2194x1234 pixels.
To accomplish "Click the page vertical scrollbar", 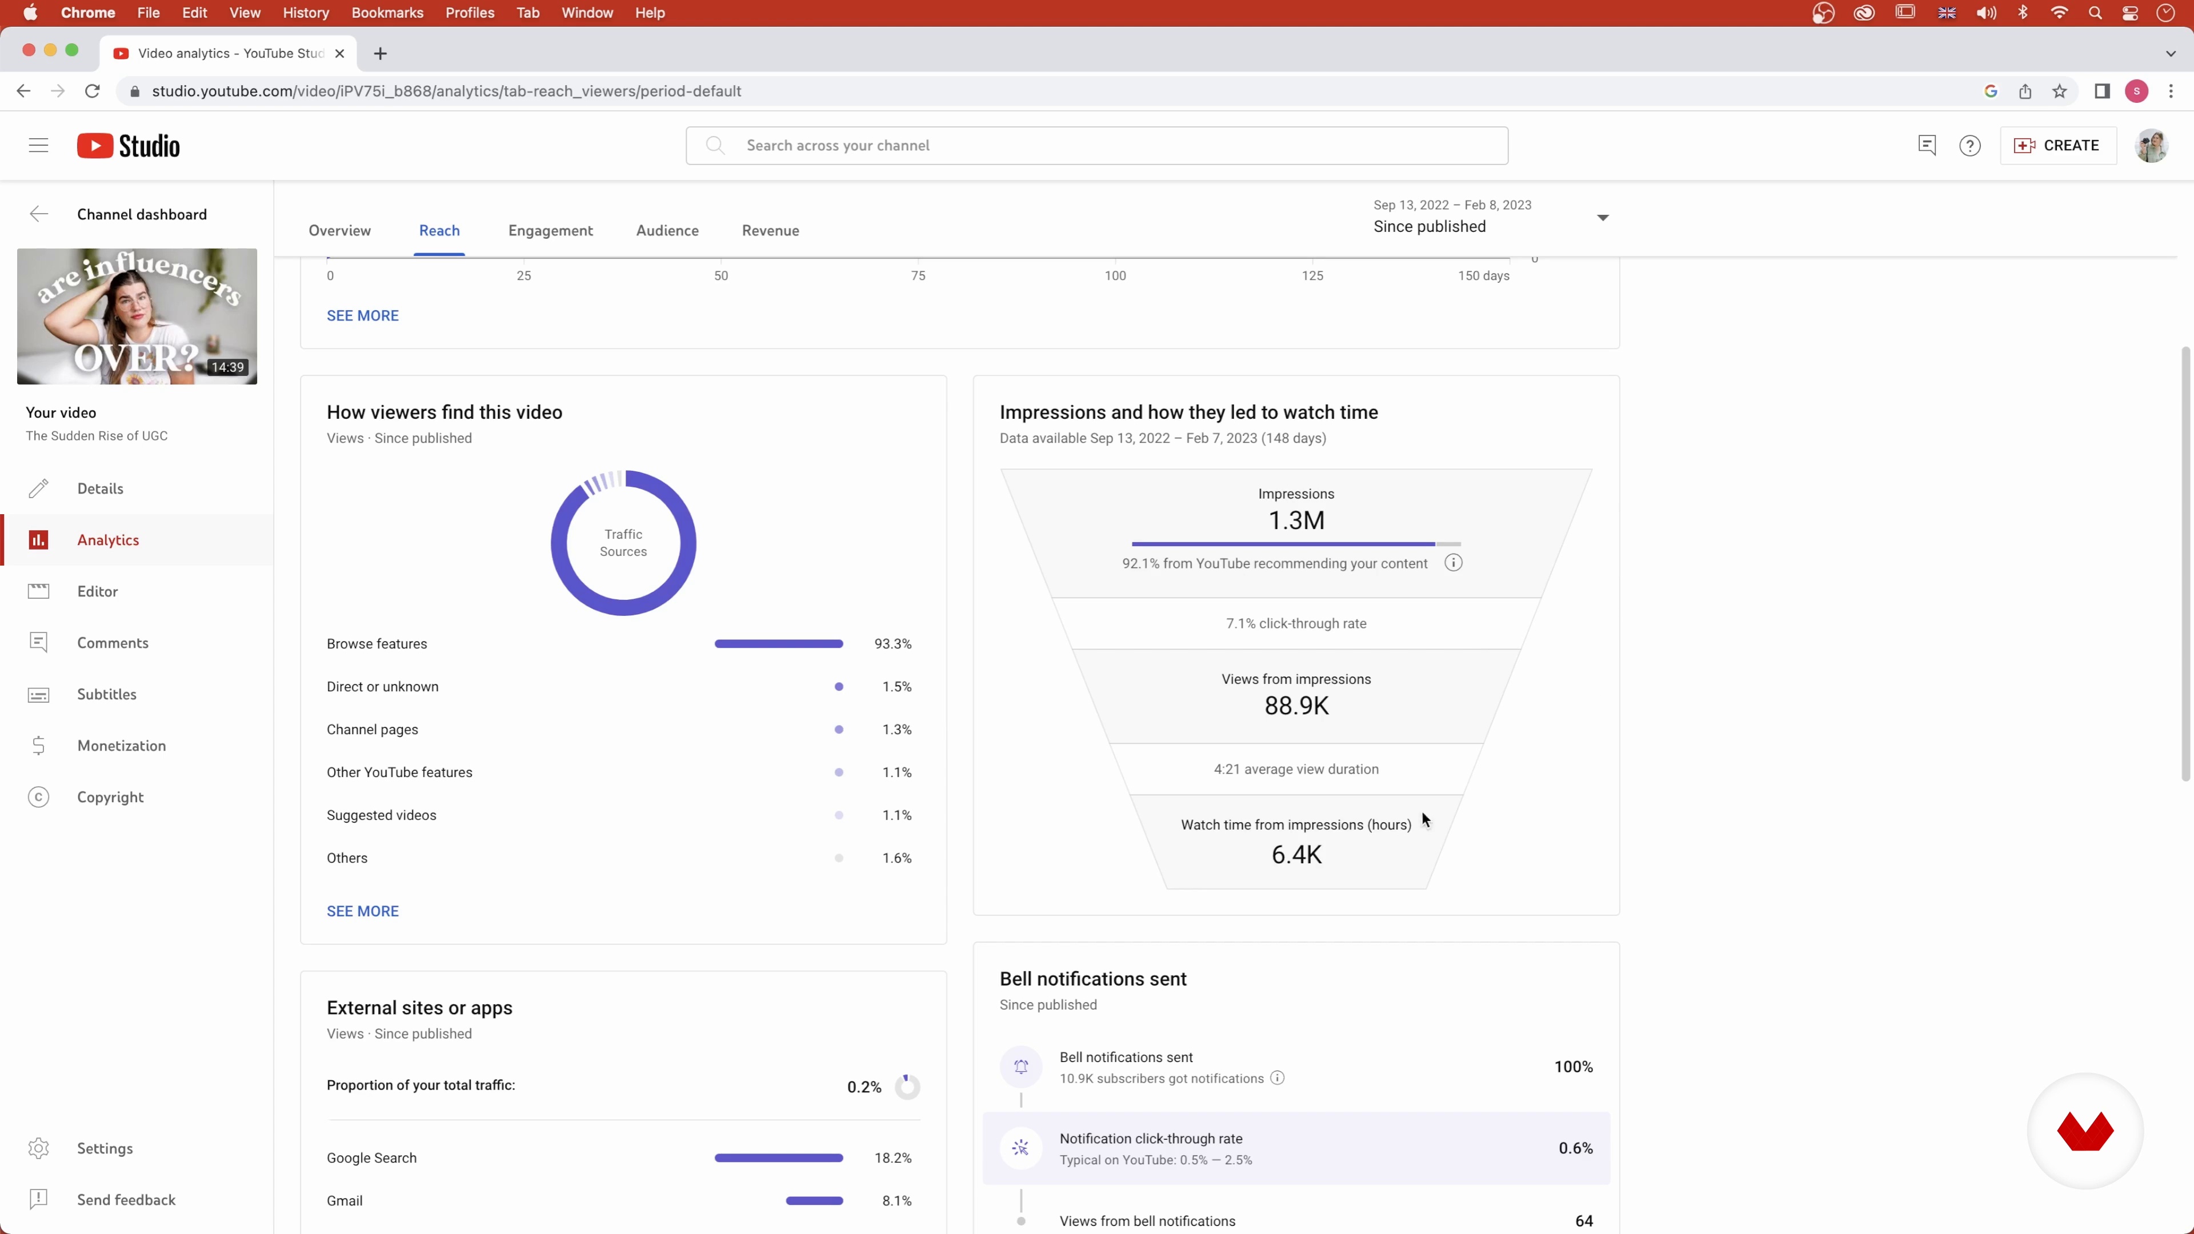I will pyautogui.click(x=2185, y=564).
